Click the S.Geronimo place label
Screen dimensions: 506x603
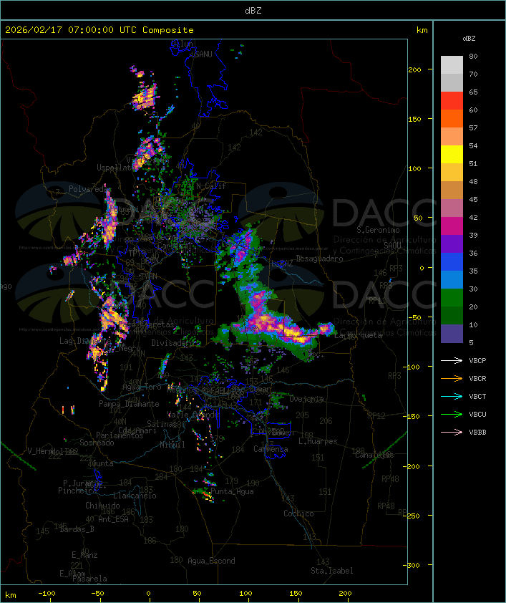coord(378,230)
